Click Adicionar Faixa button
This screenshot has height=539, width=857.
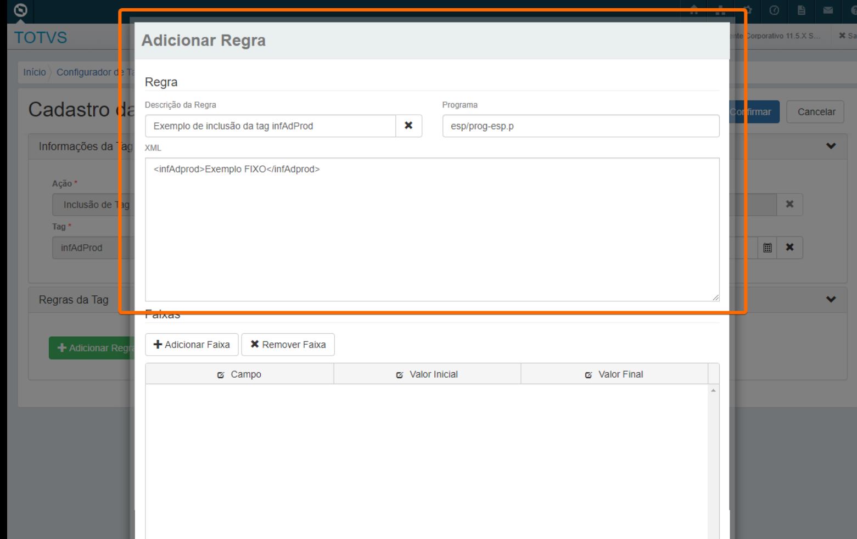point(192,345)
